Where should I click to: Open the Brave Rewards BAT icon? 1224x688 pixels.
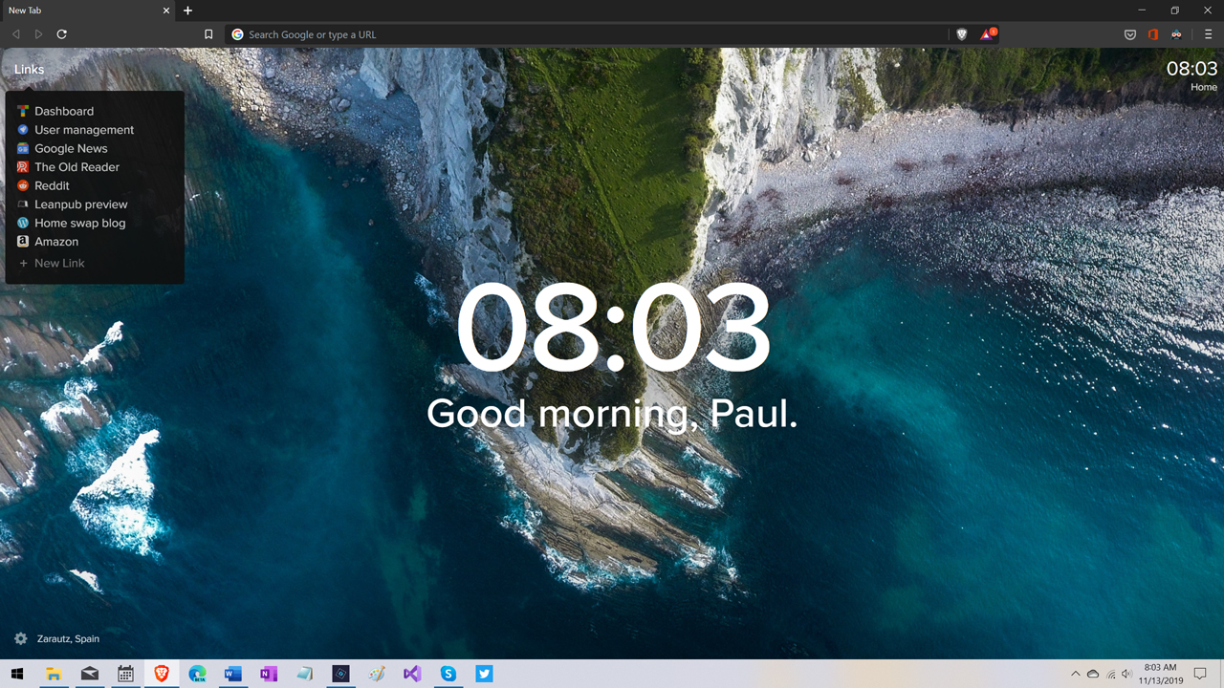point(987,34)
